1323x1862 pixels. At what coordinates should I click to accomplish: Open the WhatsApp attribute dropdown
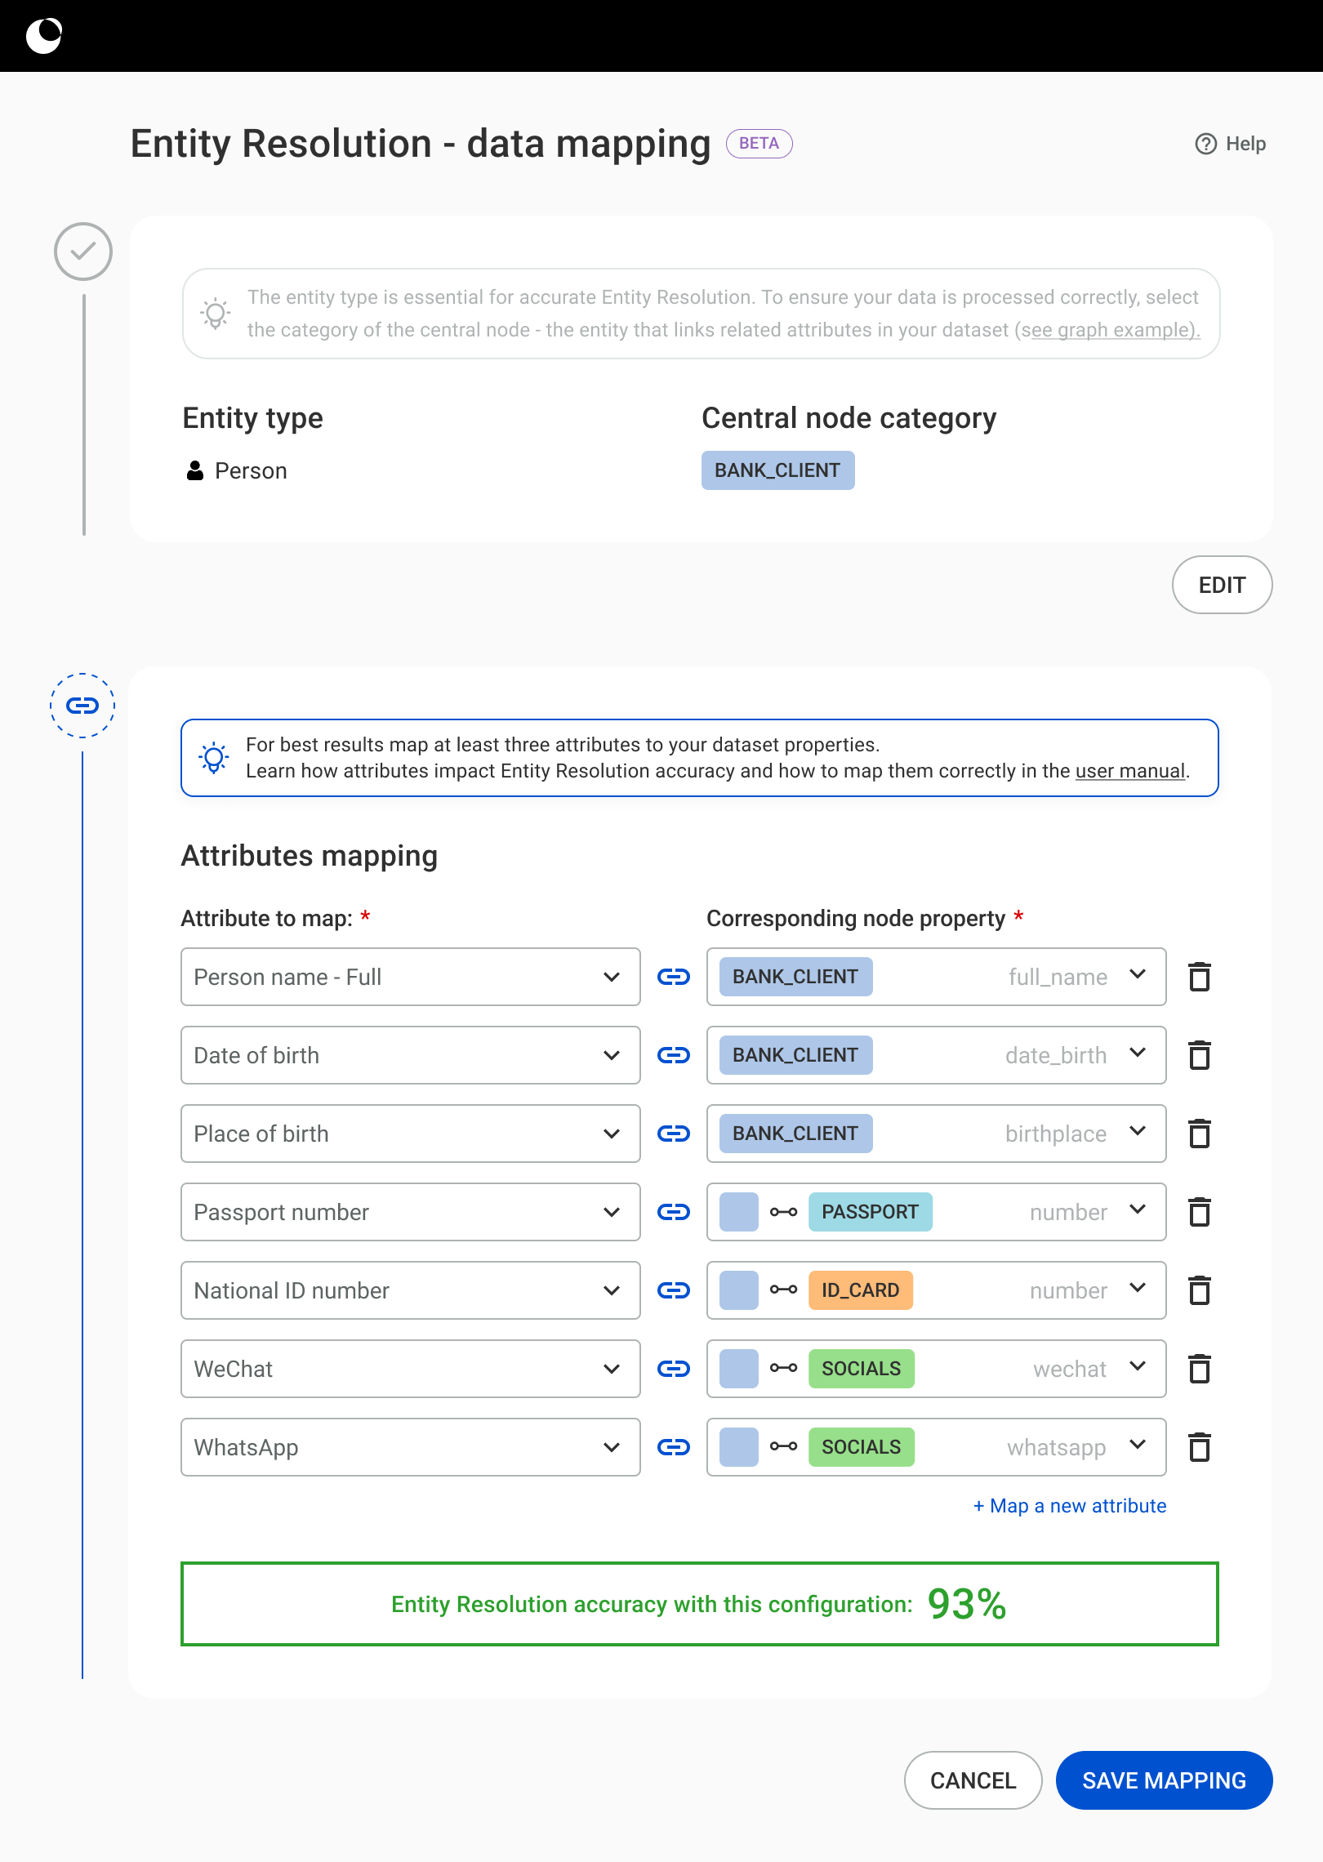pyautogui.click(x=410, y=1447)
